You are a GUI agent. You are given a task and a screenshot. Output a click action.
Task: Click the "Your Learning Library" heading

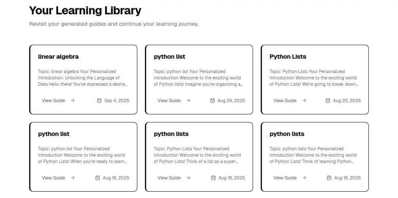pyautogui.click(x=85, y=11)
